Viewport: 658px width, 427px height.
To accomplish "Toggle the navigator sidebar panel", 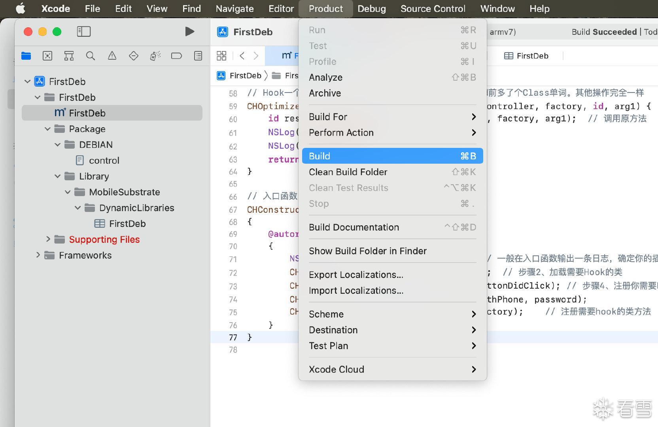I will coord(83,32).
